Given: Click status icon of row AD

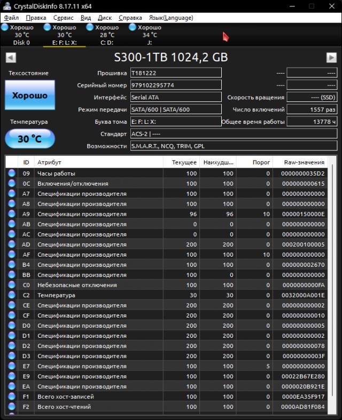Looking at the screenshot, I should (12, 244).
